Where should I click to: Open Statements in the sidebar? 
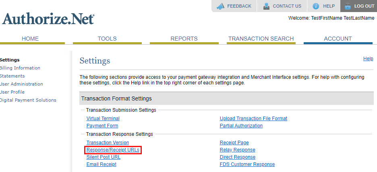point(12,76)
